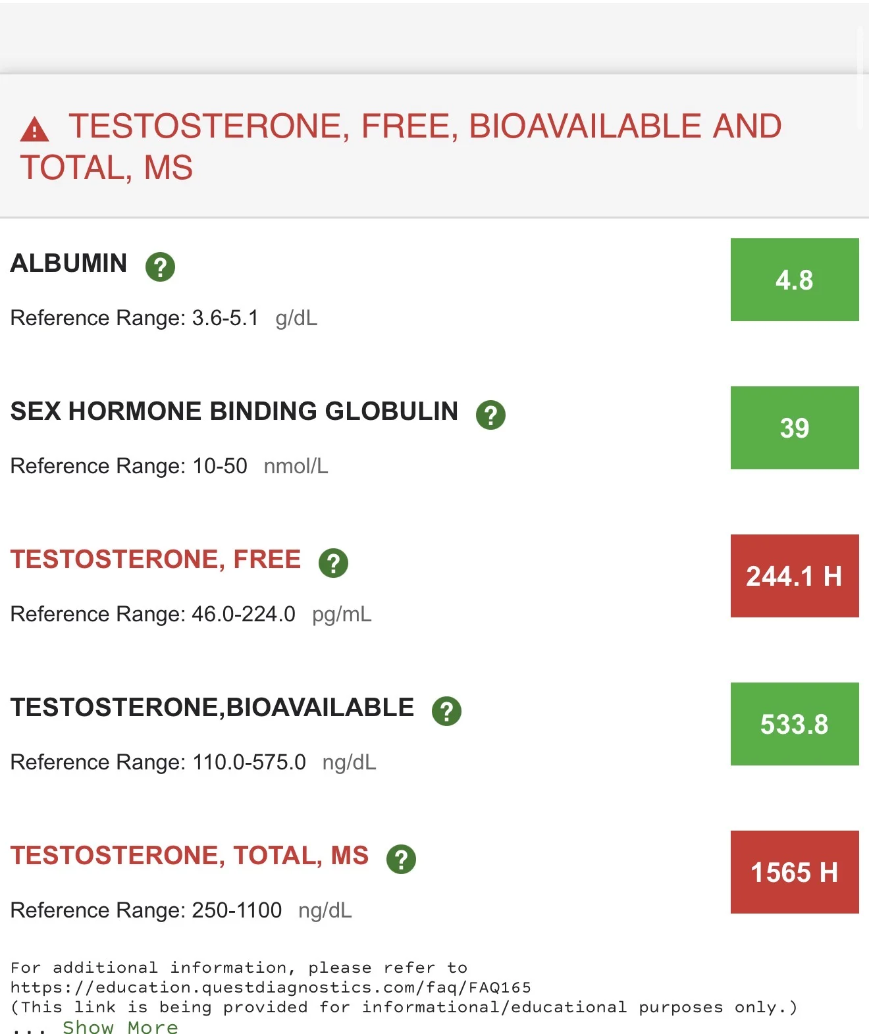Open the questdiagnostics FAQ165 URL
This screenshot has width=869, height=1034.
point(271,987)
